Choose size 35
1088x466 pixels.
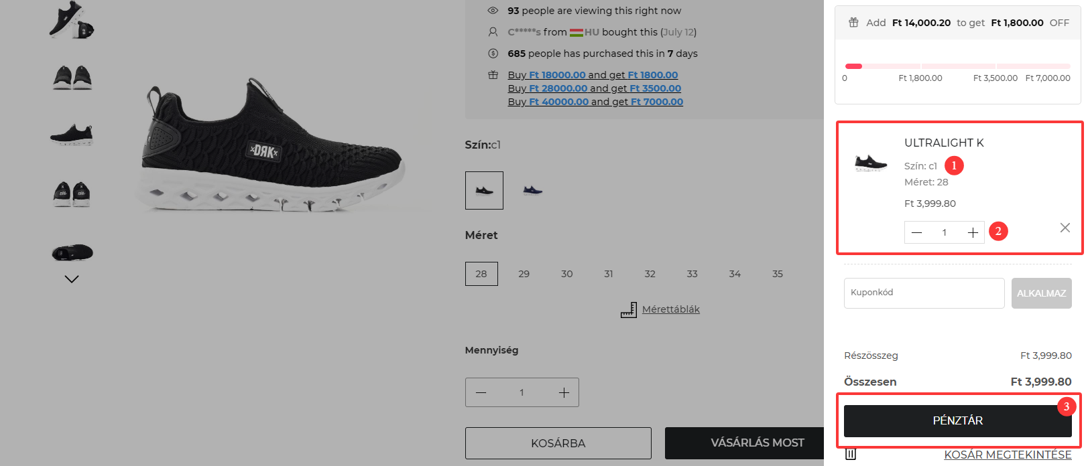pyautogui.click(x=778, y=274)
